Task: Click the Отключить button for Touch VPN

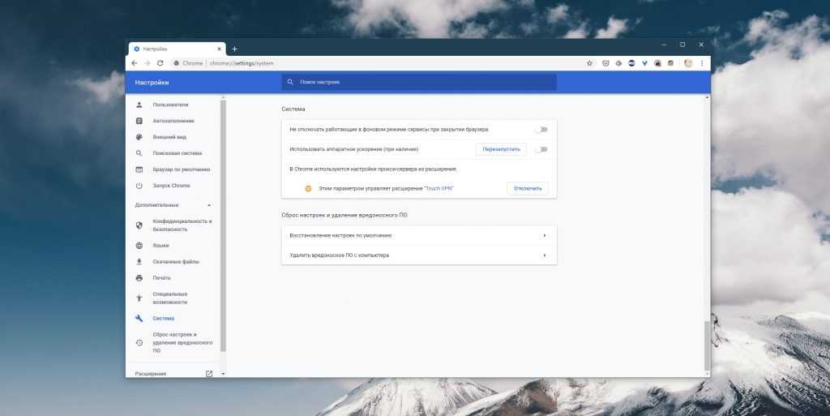Action: coord(528,188)
